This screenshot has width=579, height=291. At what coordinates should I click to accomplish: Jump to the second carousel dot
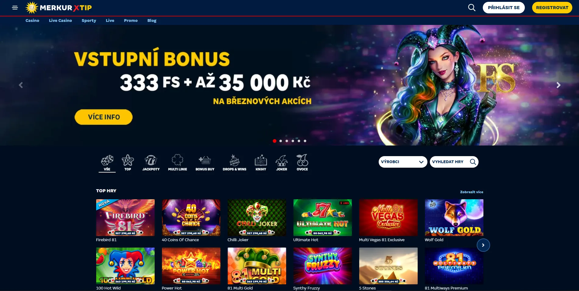pos(281,141)
